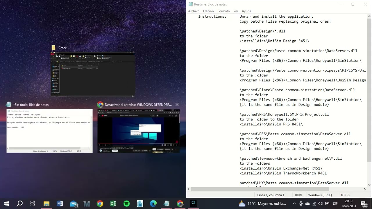The height and width of the screenshot is (209, 372).
Task: Open taskbar Search magnifier
Action: [x=19, y=203]
